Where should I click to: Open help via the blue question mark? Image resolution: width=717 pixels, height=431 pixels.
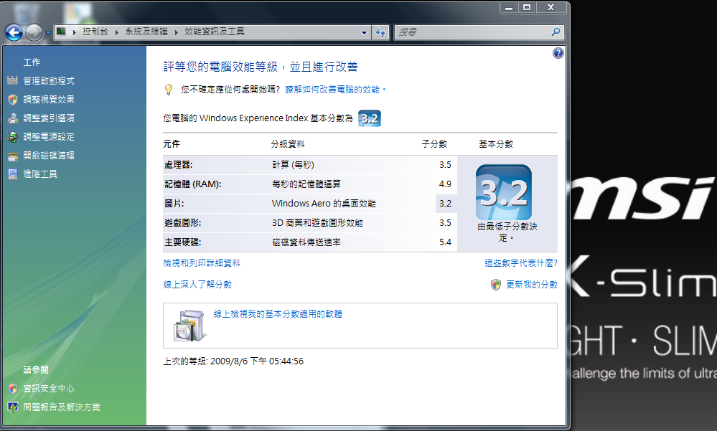tap(558, 53)
